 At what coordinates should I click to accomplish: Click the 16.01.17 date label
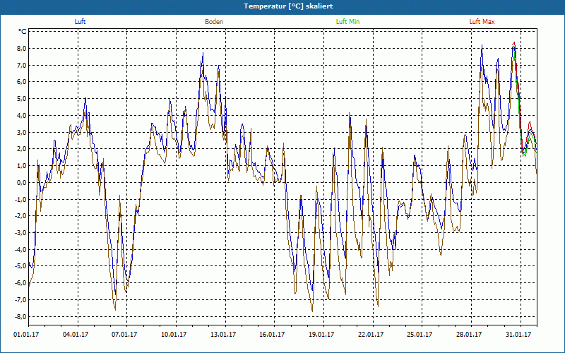coord(272,335)
